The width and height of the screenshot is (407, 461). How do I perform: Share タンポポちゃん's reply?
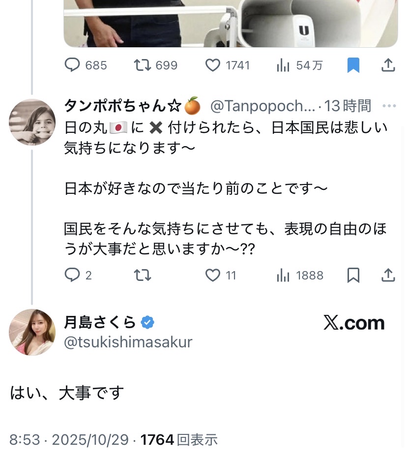[388, 276]
